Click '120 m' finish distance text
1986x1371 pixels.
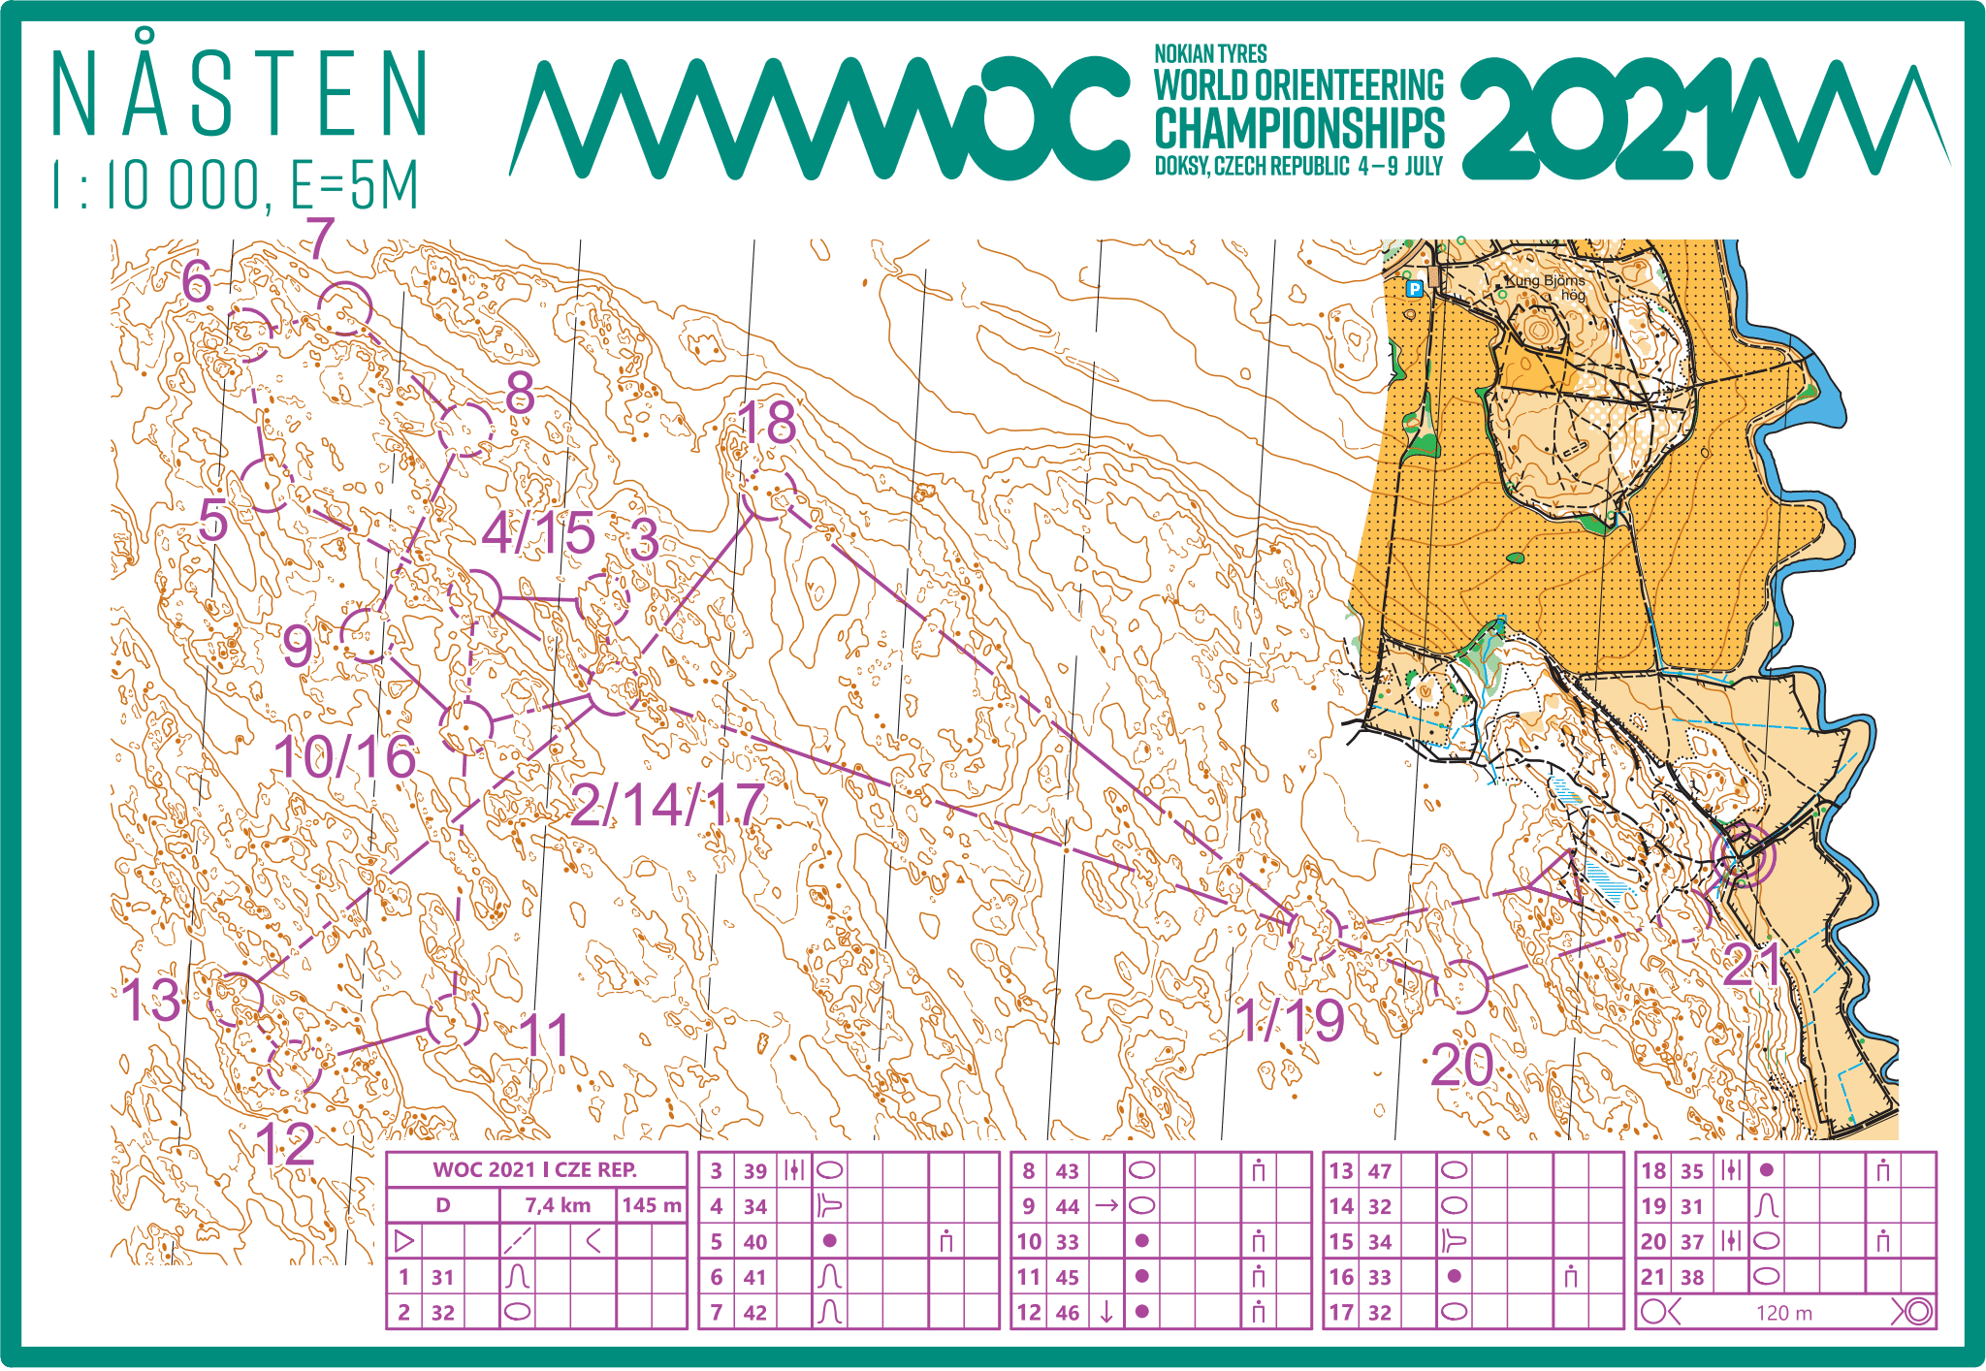[1784, 1313]
